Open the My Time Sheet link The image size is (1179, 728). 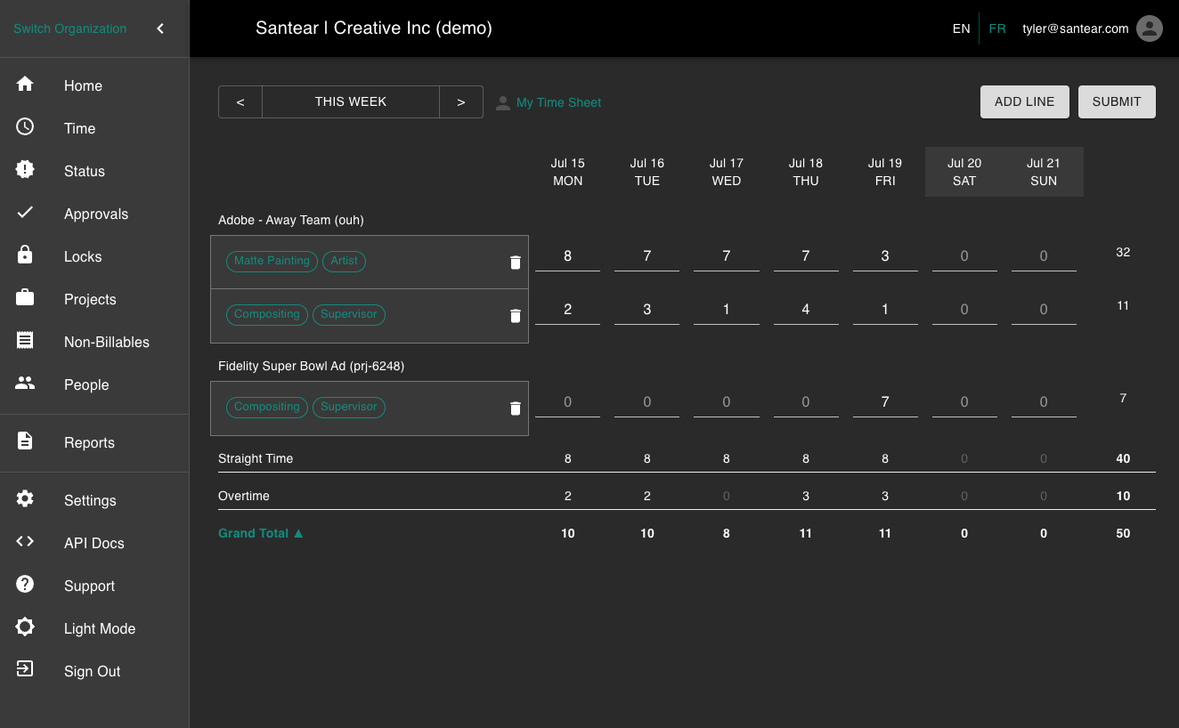coord(558,102)
